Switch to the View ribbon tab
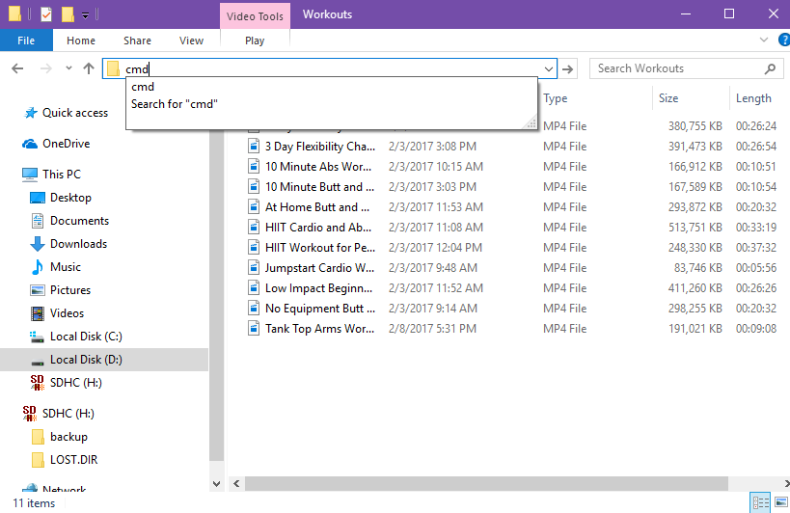 tap(191, 40)
